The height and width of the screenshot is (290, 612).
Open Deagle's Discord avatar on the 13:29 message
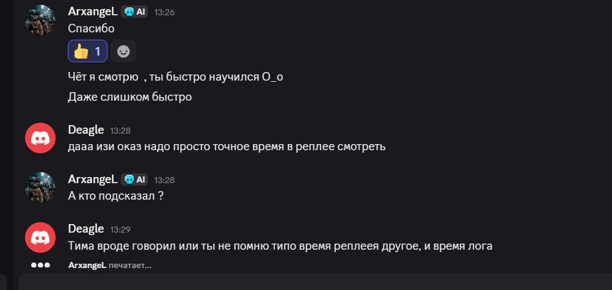click(x=40, y=237)
